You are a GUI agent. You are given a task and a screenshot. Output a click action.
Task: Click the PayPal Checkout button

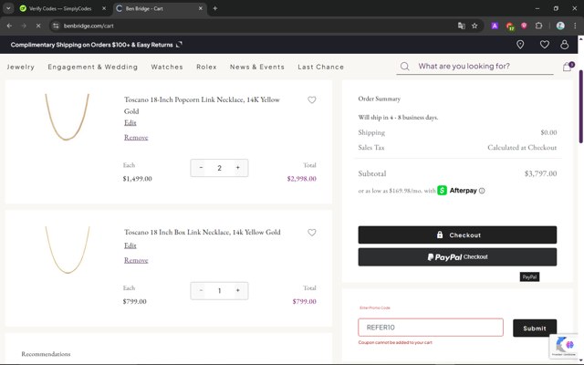tap(457, 257)
